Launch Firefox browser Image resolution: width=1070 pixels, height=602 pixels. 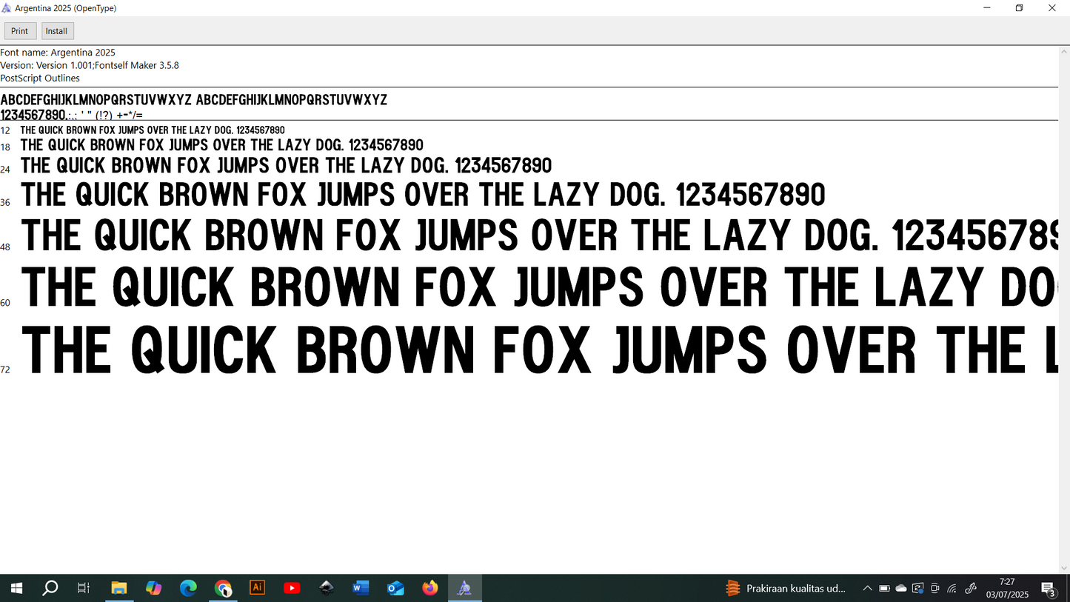tap(429, 588)
